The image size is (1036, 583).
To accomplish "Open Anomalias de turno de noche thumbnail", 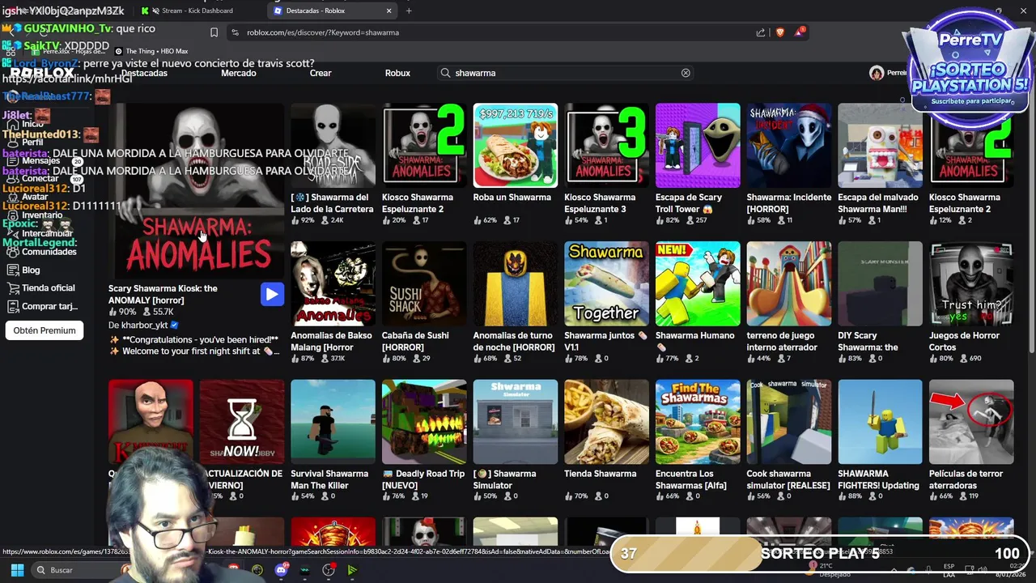I will 516,283.
